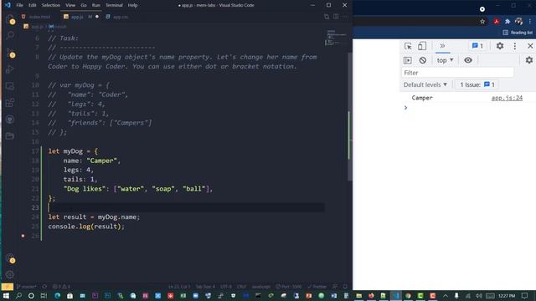Click the console prompt arrow below Camper
This screenshot has height=301, width=536.
click(405, 108)
